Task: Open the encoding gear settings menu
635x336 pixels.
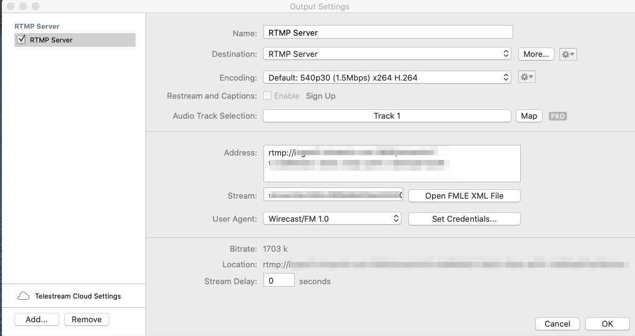Action: (527, 77)
